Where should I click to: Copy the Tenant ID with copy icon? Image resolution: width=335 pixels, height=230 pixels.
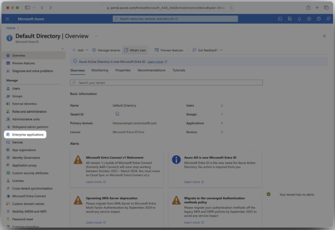click(117, 114)
